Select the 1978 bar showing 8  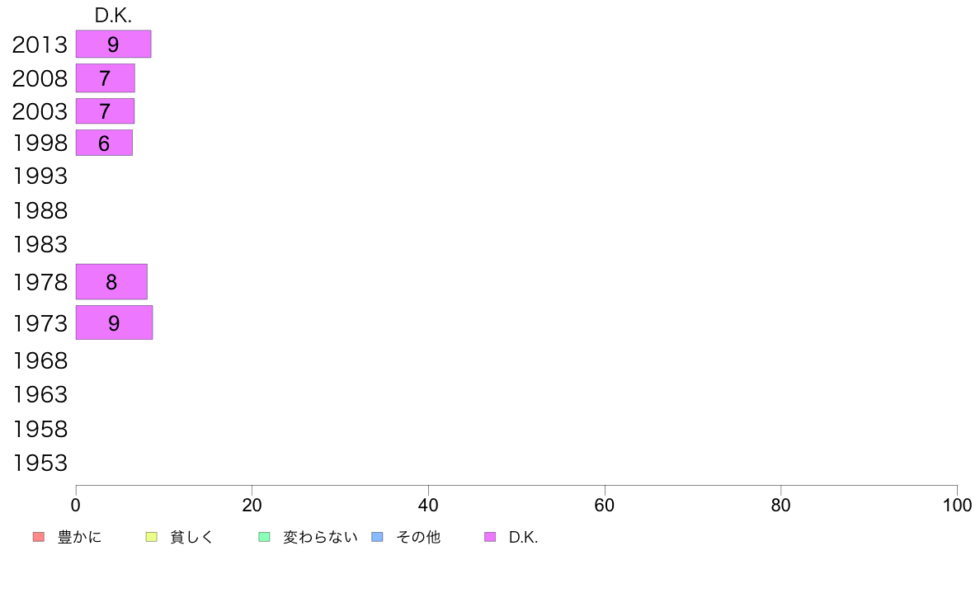point(111,282)
